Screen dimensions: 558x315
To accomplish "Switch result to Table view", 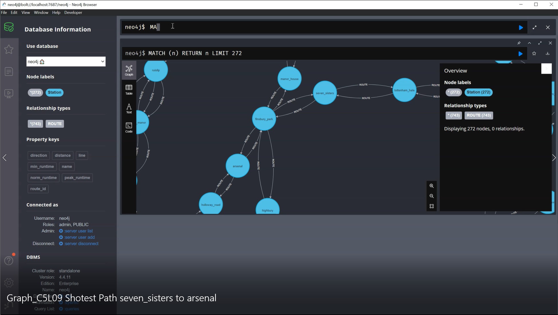I will pyautogui.click(x=129, y=89).
